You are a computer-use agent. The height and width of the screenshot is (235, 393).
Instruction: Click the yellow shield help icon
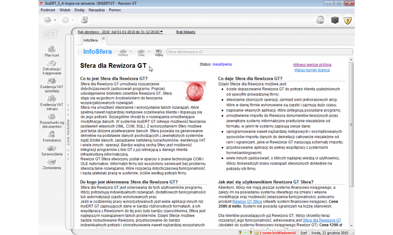(x=347, y=20)
